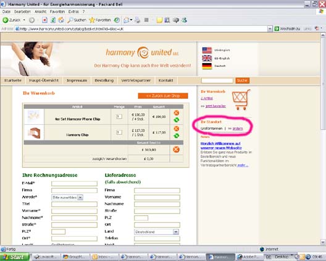Open the mail envelope toolbar icon
The width and height of the screenshot is (326, 261).
[x=126, y=20]
